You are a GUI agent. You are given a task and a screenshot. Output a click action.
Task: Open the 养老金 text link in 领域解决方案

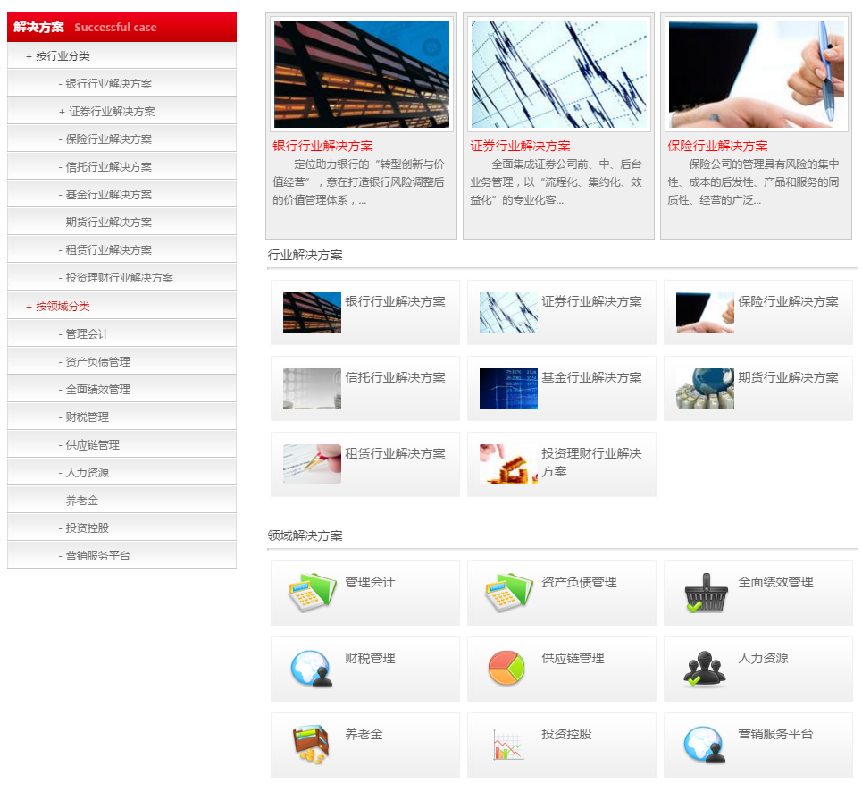(x=364, y=734)
